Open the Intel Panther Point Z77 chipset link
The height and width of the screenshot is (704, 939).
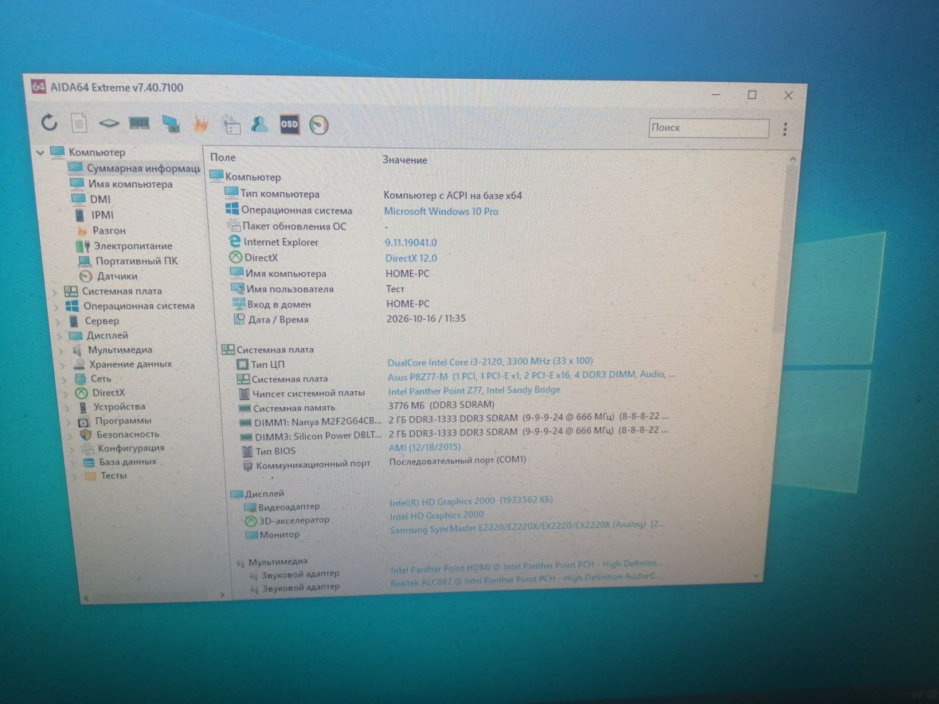[x=474, y=391]
